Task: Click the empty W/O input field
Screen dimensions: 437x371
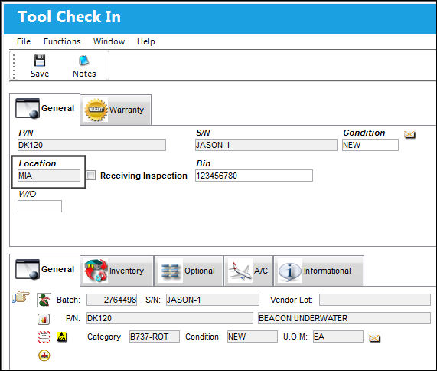Action: click(x=40, y=206)
